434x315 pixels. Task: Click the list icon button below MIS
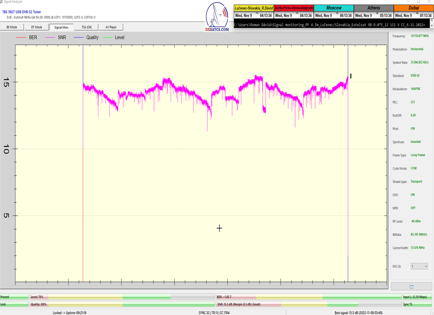[x=411, y=286]
